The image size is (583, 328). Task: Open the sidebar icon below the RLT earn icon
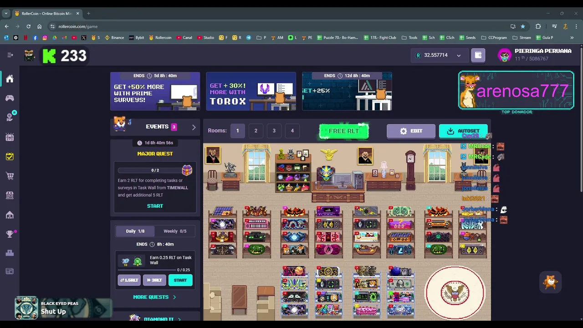click(x=10, y=137)
